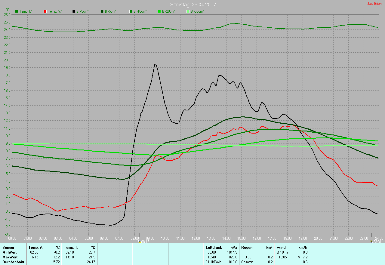Screen dimensions: 385x265
Task: Select the Temp. A. maximum time "16:15"
Action: click(34, 257)
